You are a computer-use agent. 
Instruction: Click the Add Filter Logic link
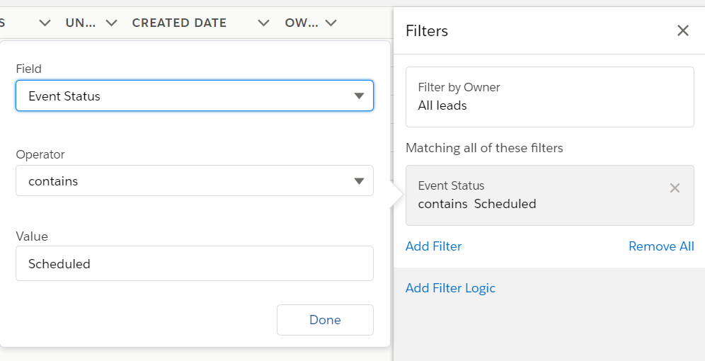tap(450, 288)
